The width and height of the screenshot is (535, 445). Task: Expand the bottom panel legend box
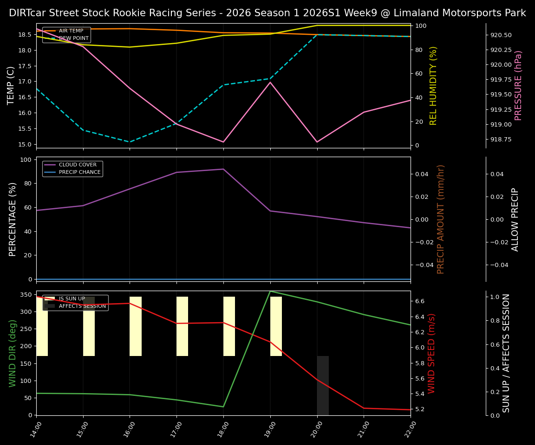(x=76, y=302)
